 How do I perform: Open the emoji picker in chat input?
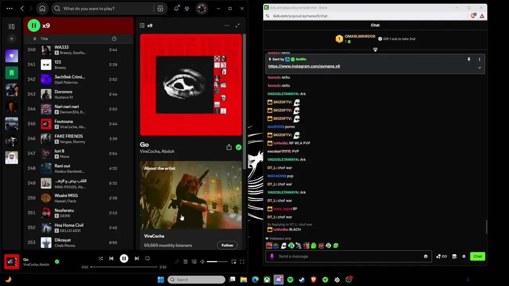pos(425,256)
